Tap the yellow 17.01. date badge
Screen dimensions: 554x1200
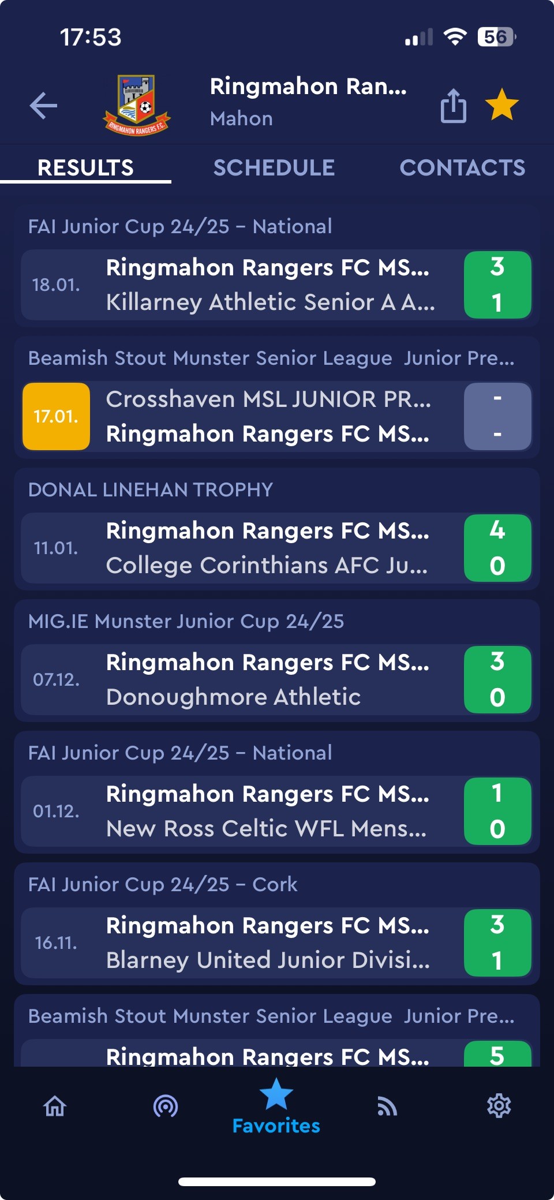tap(56, 416)
